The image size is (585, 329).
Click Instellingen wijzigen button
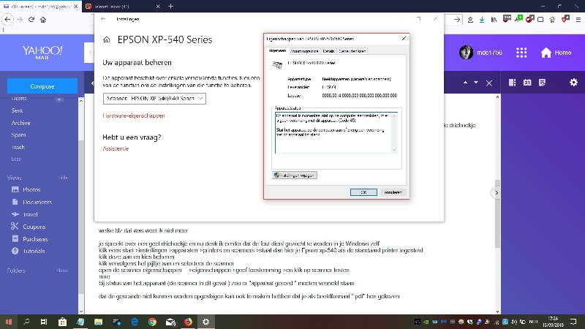point(295,175)
